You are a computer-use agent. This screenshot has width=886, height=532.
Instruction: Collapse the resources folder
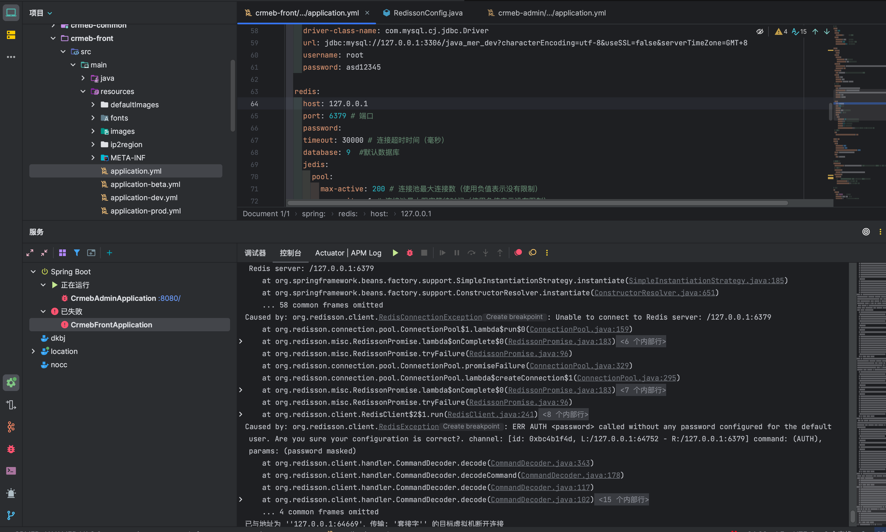point(83,91)
